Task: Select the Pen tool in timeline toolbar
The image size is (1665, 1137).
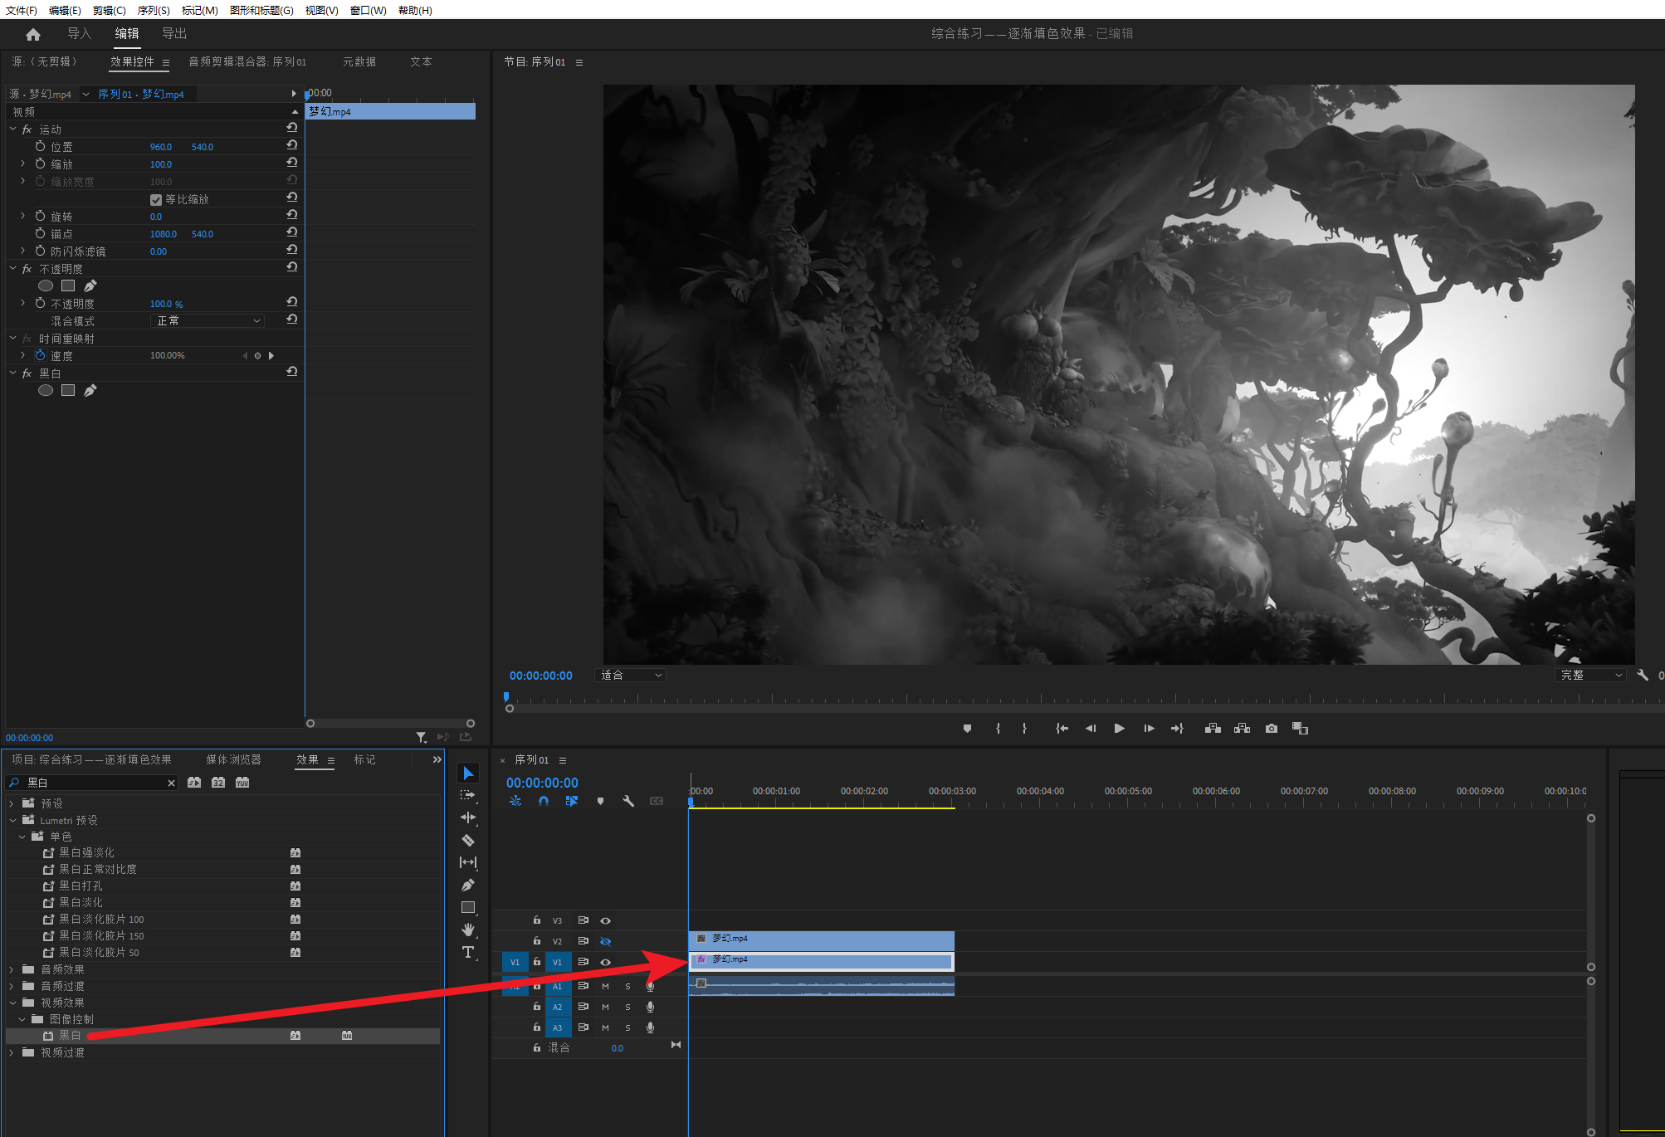Action: (x=468, y=885)
